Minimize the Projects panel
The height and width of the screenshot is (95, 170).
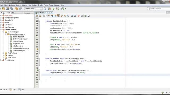[8, 13]
